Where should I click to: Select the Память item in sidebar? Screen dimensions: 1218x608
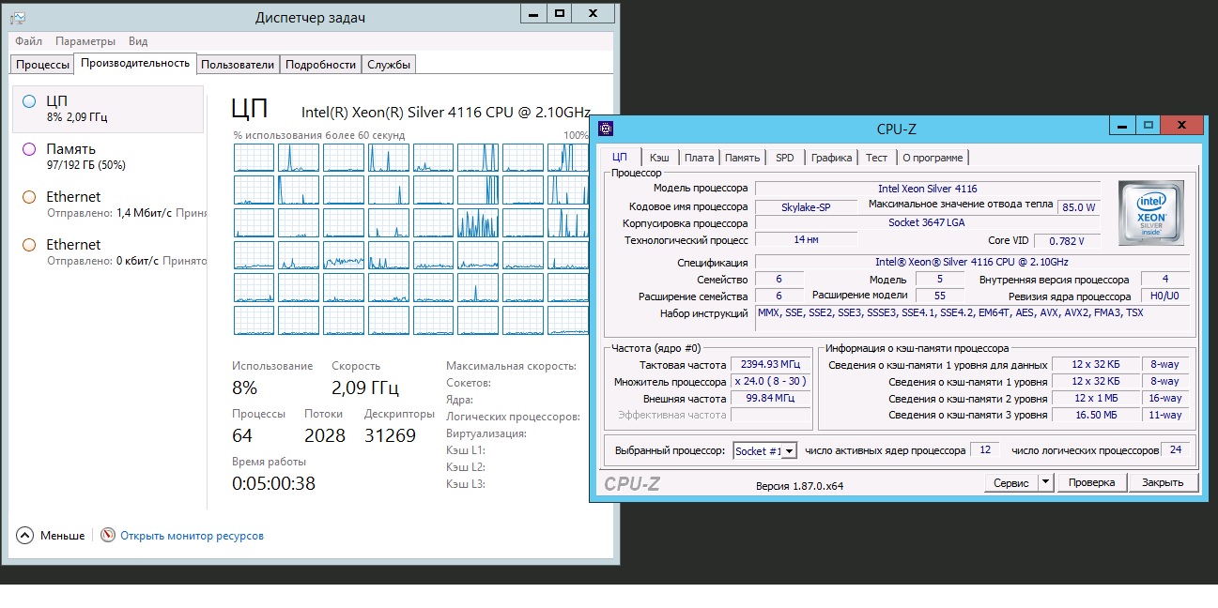[x=108, y=157]
